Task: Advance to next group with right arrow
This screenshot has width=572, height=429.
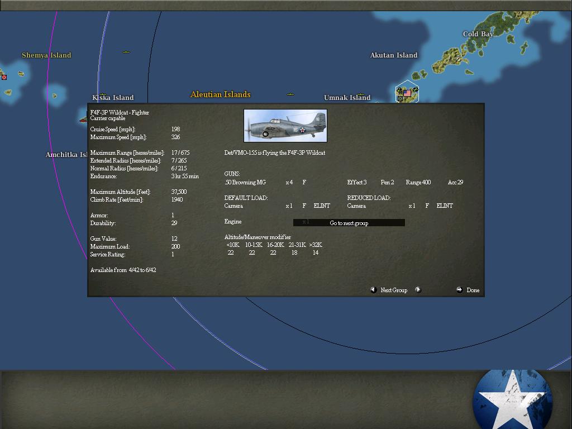Action: (418, 290)
